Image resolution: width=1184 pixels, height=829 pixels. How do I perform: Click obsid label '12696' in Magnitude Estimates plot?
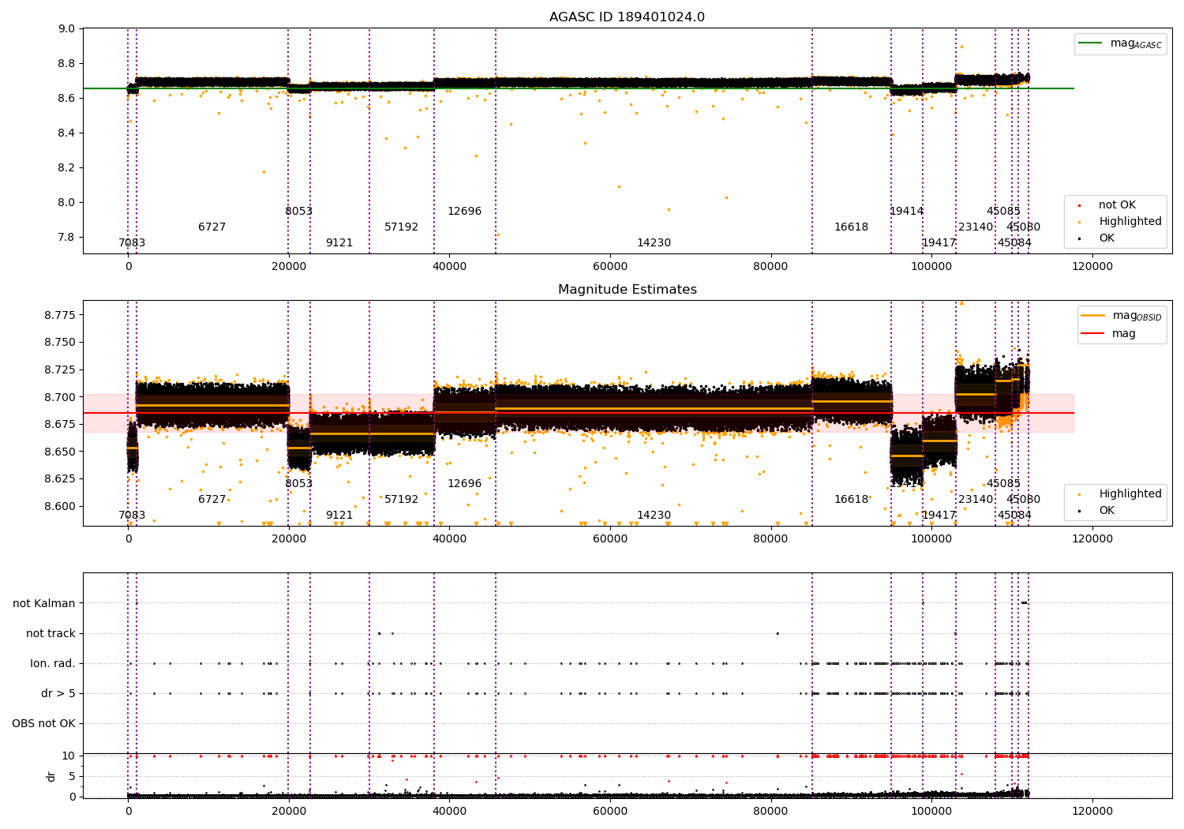pyautogui.click(x=464, y=484)
